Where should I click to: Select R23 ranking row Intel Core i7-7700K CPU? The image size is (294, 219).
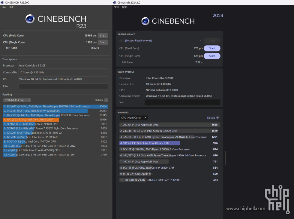(55, 141)
